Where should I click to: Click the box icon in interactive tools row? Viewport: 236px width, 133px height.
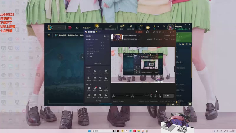(x=106, y=71)
